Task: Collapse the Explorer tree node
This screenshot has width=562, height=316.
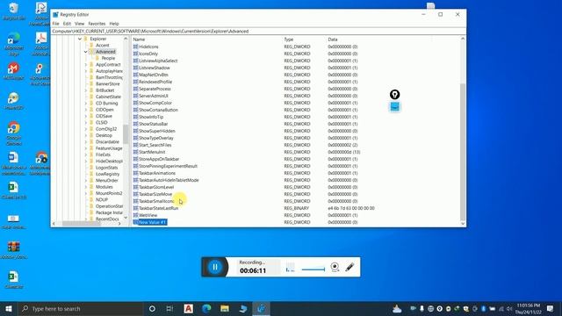Action: 80,39
